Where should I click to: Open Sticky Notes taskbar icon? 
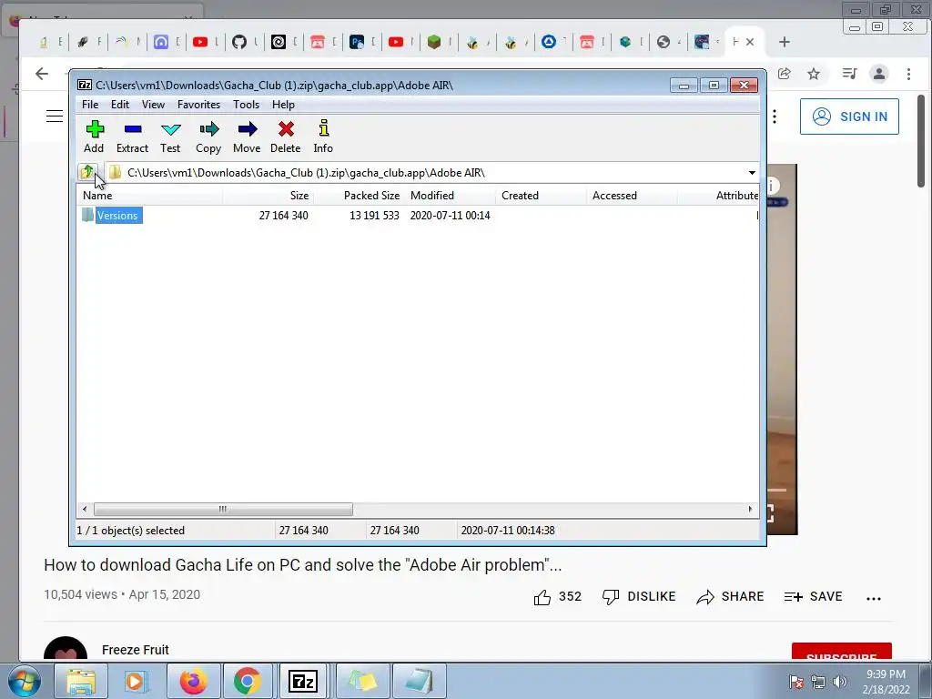pos(363,681)
